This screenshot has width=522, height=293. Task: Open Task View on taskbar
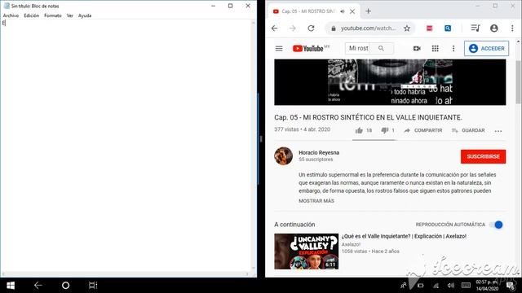[93, 286]
